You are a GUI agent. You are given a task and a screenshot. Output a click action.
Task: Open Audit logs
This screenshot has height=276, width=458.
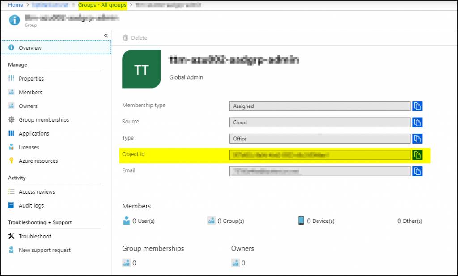31,206
